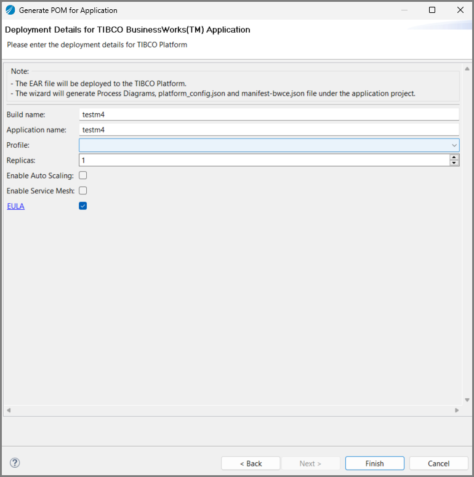The width and height of the screenshot is (474, 477).
Task: Maximize the Generate POM dialog window
Action: click(x=432, y=10)
